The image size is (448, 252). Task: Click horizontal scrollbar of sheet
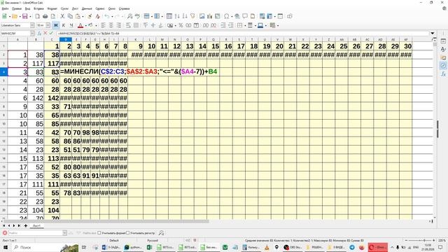click(x=106, y=221)
